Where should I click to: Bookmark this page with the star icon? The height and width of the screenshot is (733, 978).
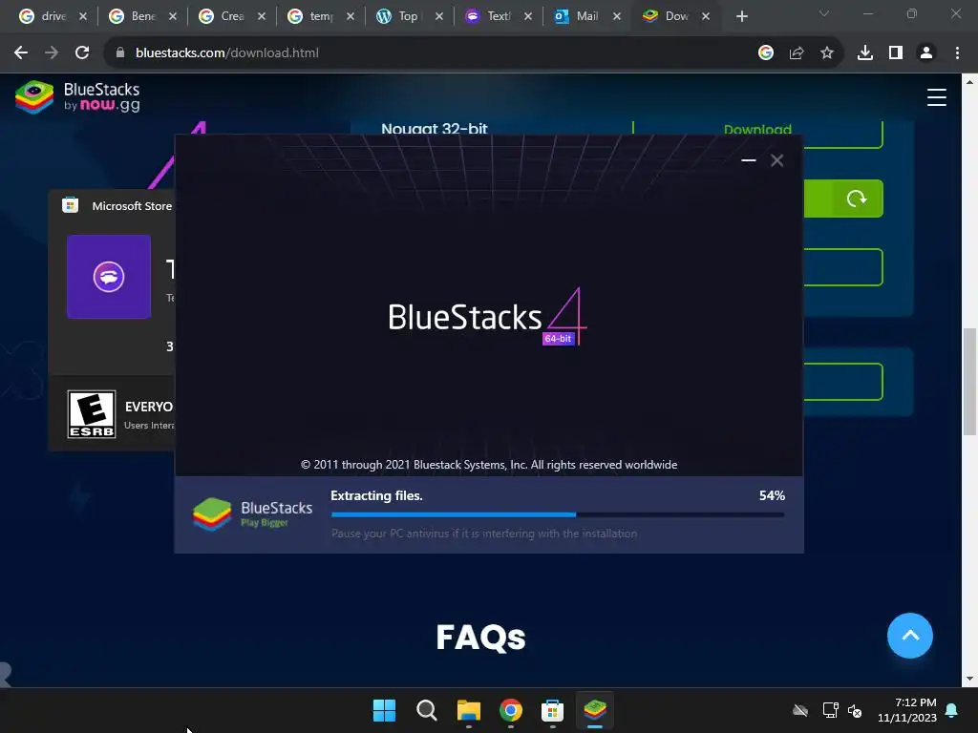coord(826,53)
